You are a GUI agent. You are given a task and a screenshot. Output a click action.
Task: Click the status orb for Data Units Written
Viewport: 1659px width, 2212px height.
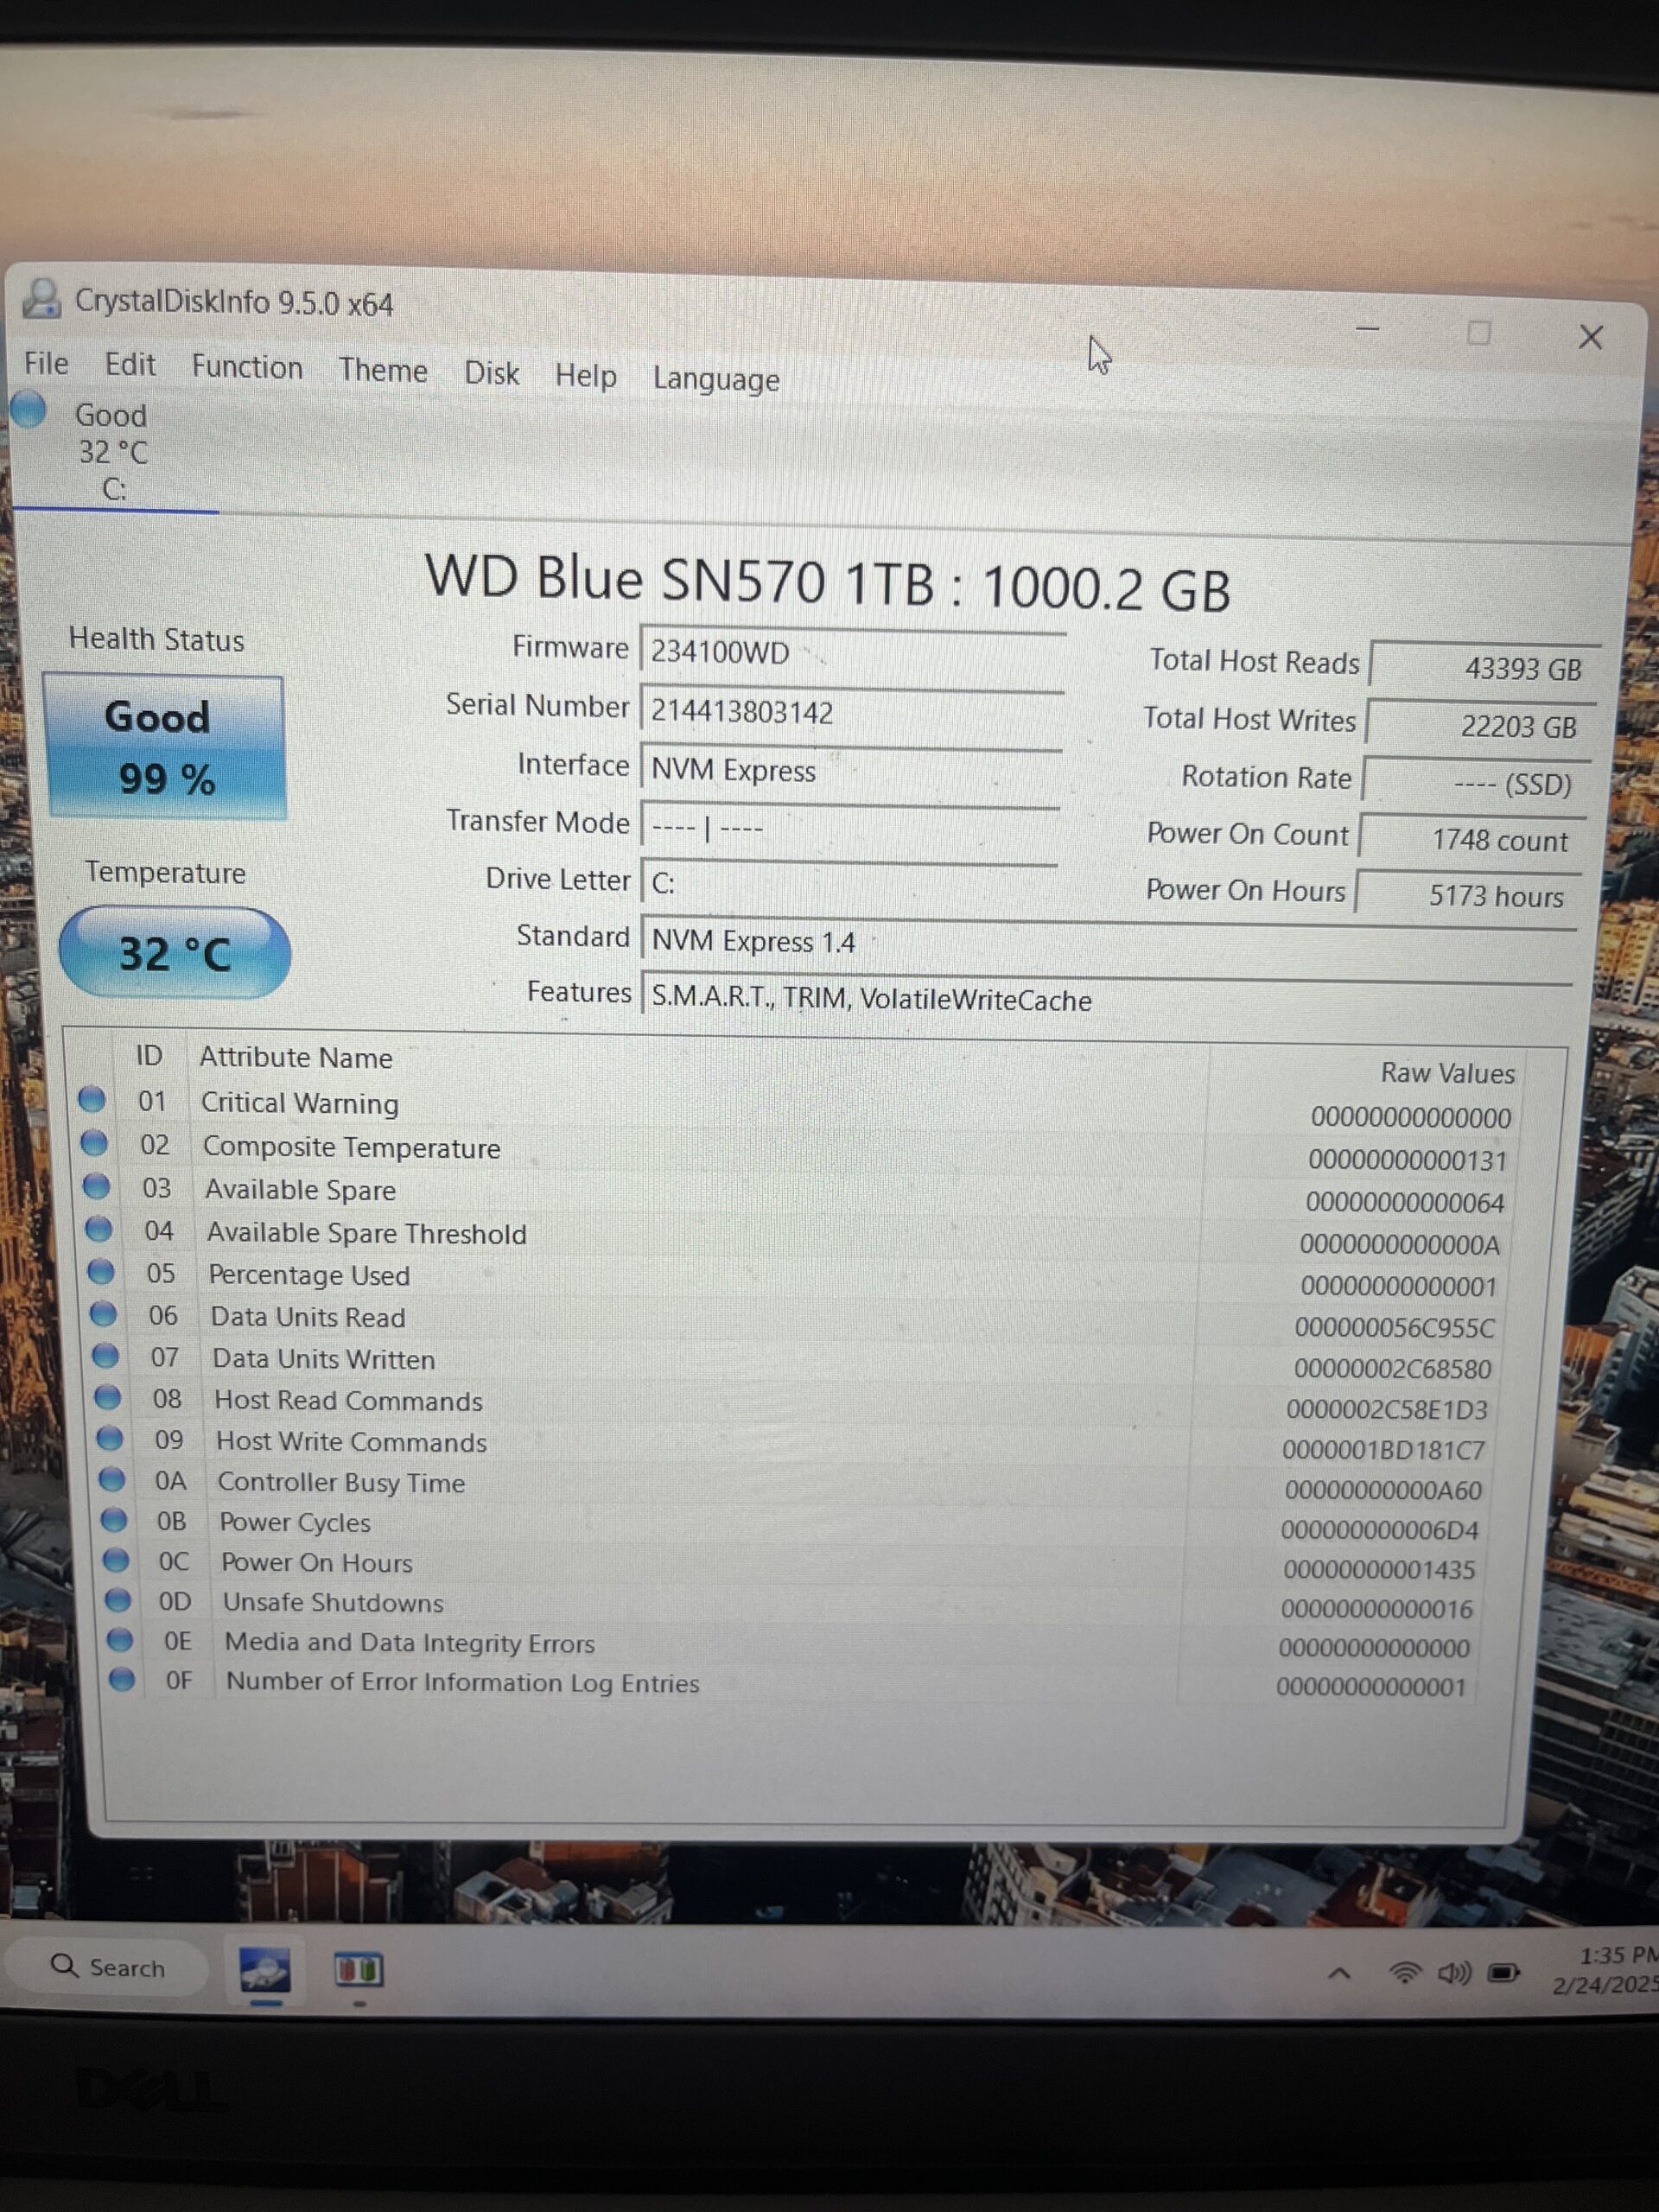coord(105,1355)
